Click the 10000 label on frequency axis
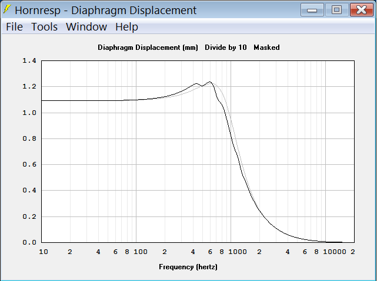Screen dimensions: 377x281 pyautogui.click(x=335, y=252)
